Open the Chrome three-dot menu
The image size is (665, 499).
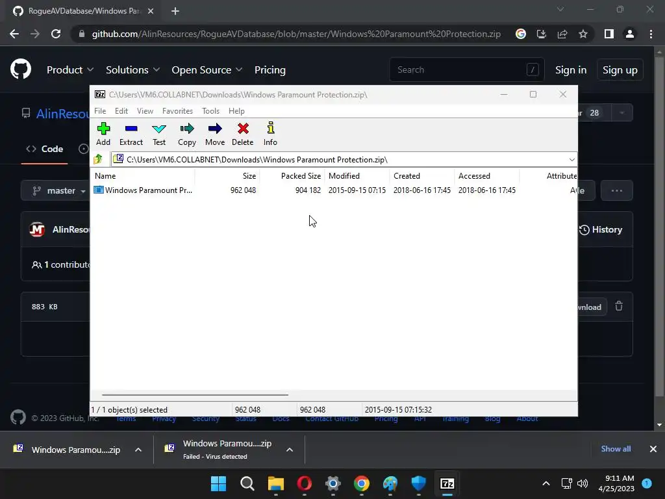pos(651,34)
